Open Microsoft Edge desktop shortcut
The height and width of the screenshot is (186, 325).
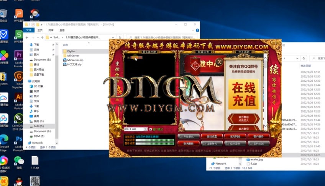pos(4,143)
